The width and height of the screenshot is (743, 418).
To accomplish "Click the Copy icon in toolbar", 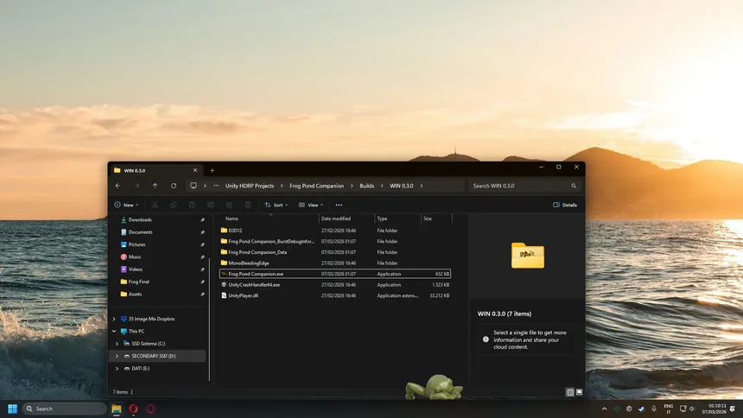I will tap(174, 205).
